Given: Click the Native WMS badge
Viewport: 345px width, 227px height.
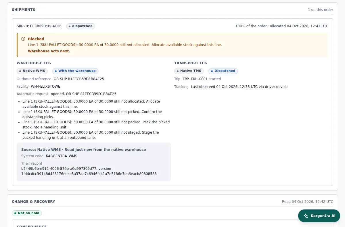Looking at the screenshot, I should pyautogui.click(x=32, y=71).
